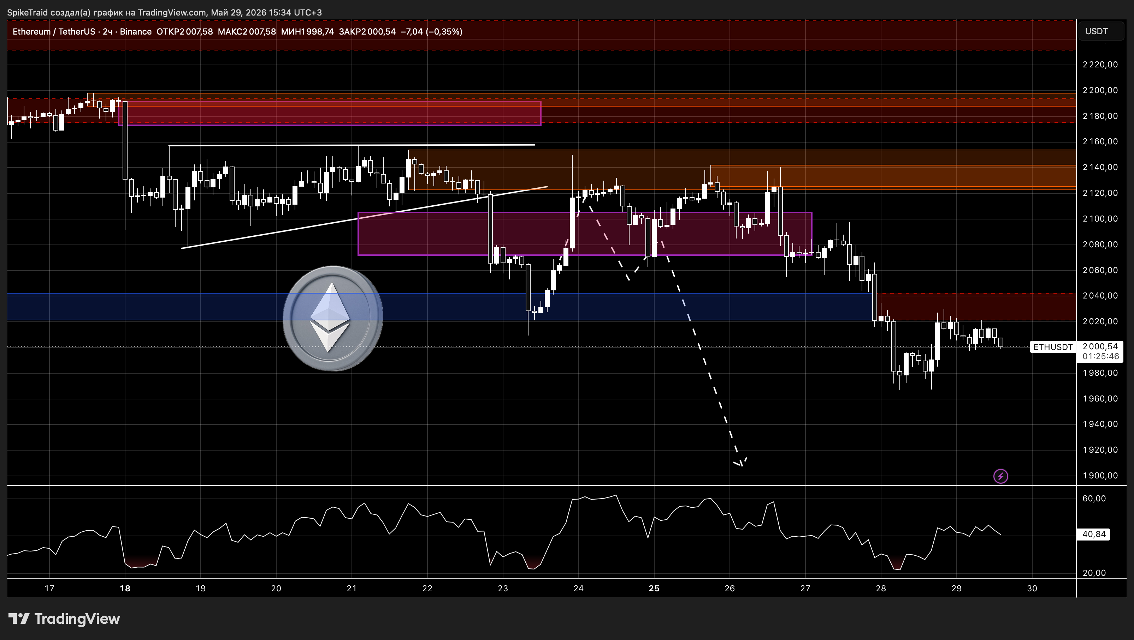
Task: Click the RSI 60,00 scale label
Action: (x=1094, y=499)
